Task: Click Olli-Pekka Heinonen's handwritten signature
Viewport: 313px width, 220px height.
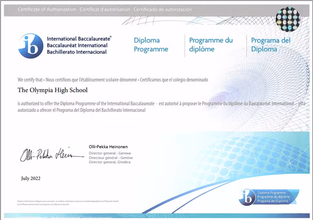Action: (x=51, y=154)
